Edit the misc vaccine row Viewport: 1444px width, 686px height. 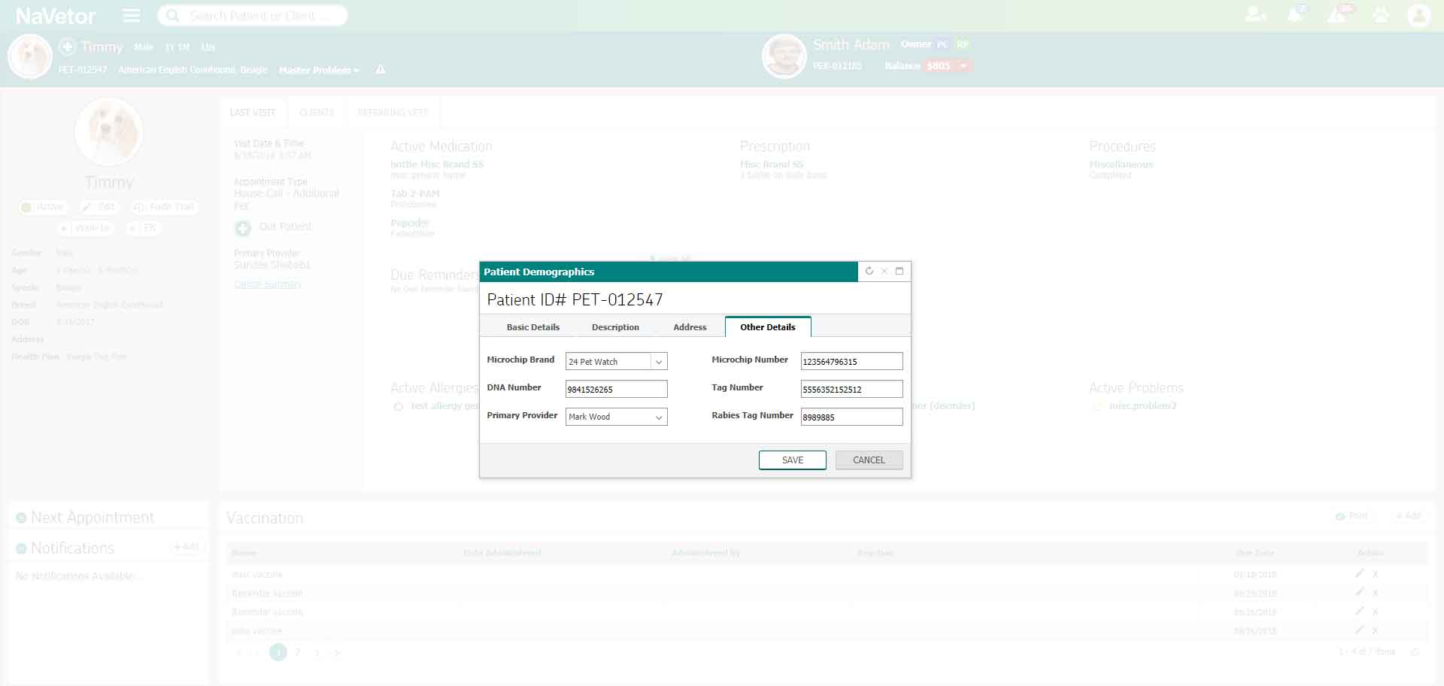[1359, 573]
